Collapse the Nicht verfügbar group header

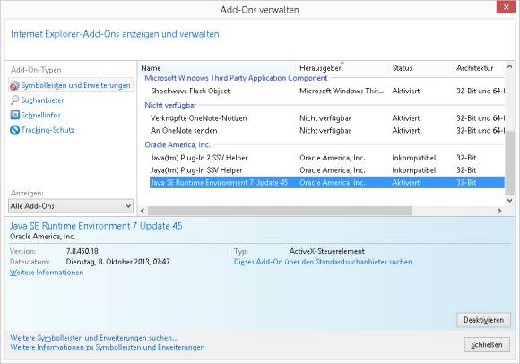pyautogui.click(x=170, y=105)
